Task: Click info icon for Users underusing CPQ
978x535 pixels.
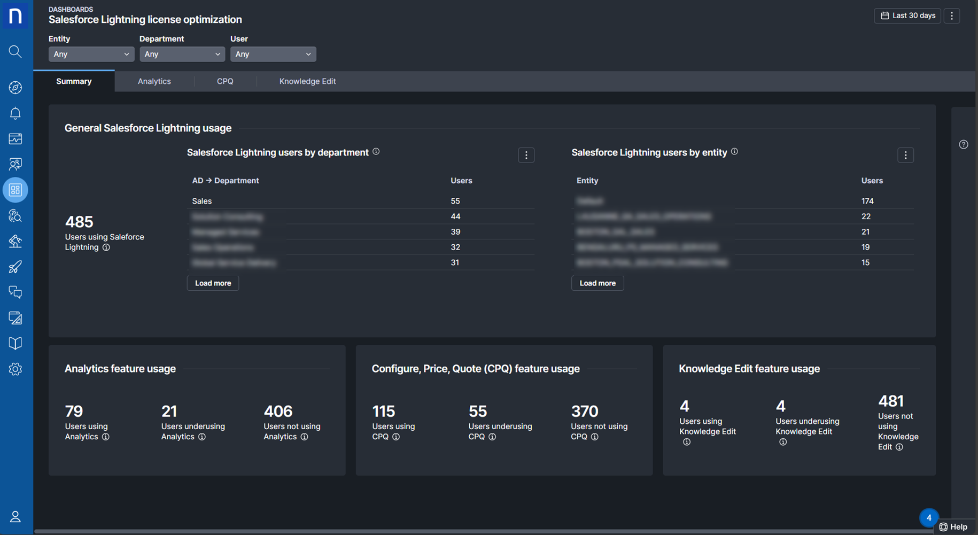Action: point(492,437)
